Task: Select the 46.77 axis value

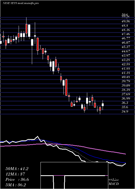Action: [126, 38]
